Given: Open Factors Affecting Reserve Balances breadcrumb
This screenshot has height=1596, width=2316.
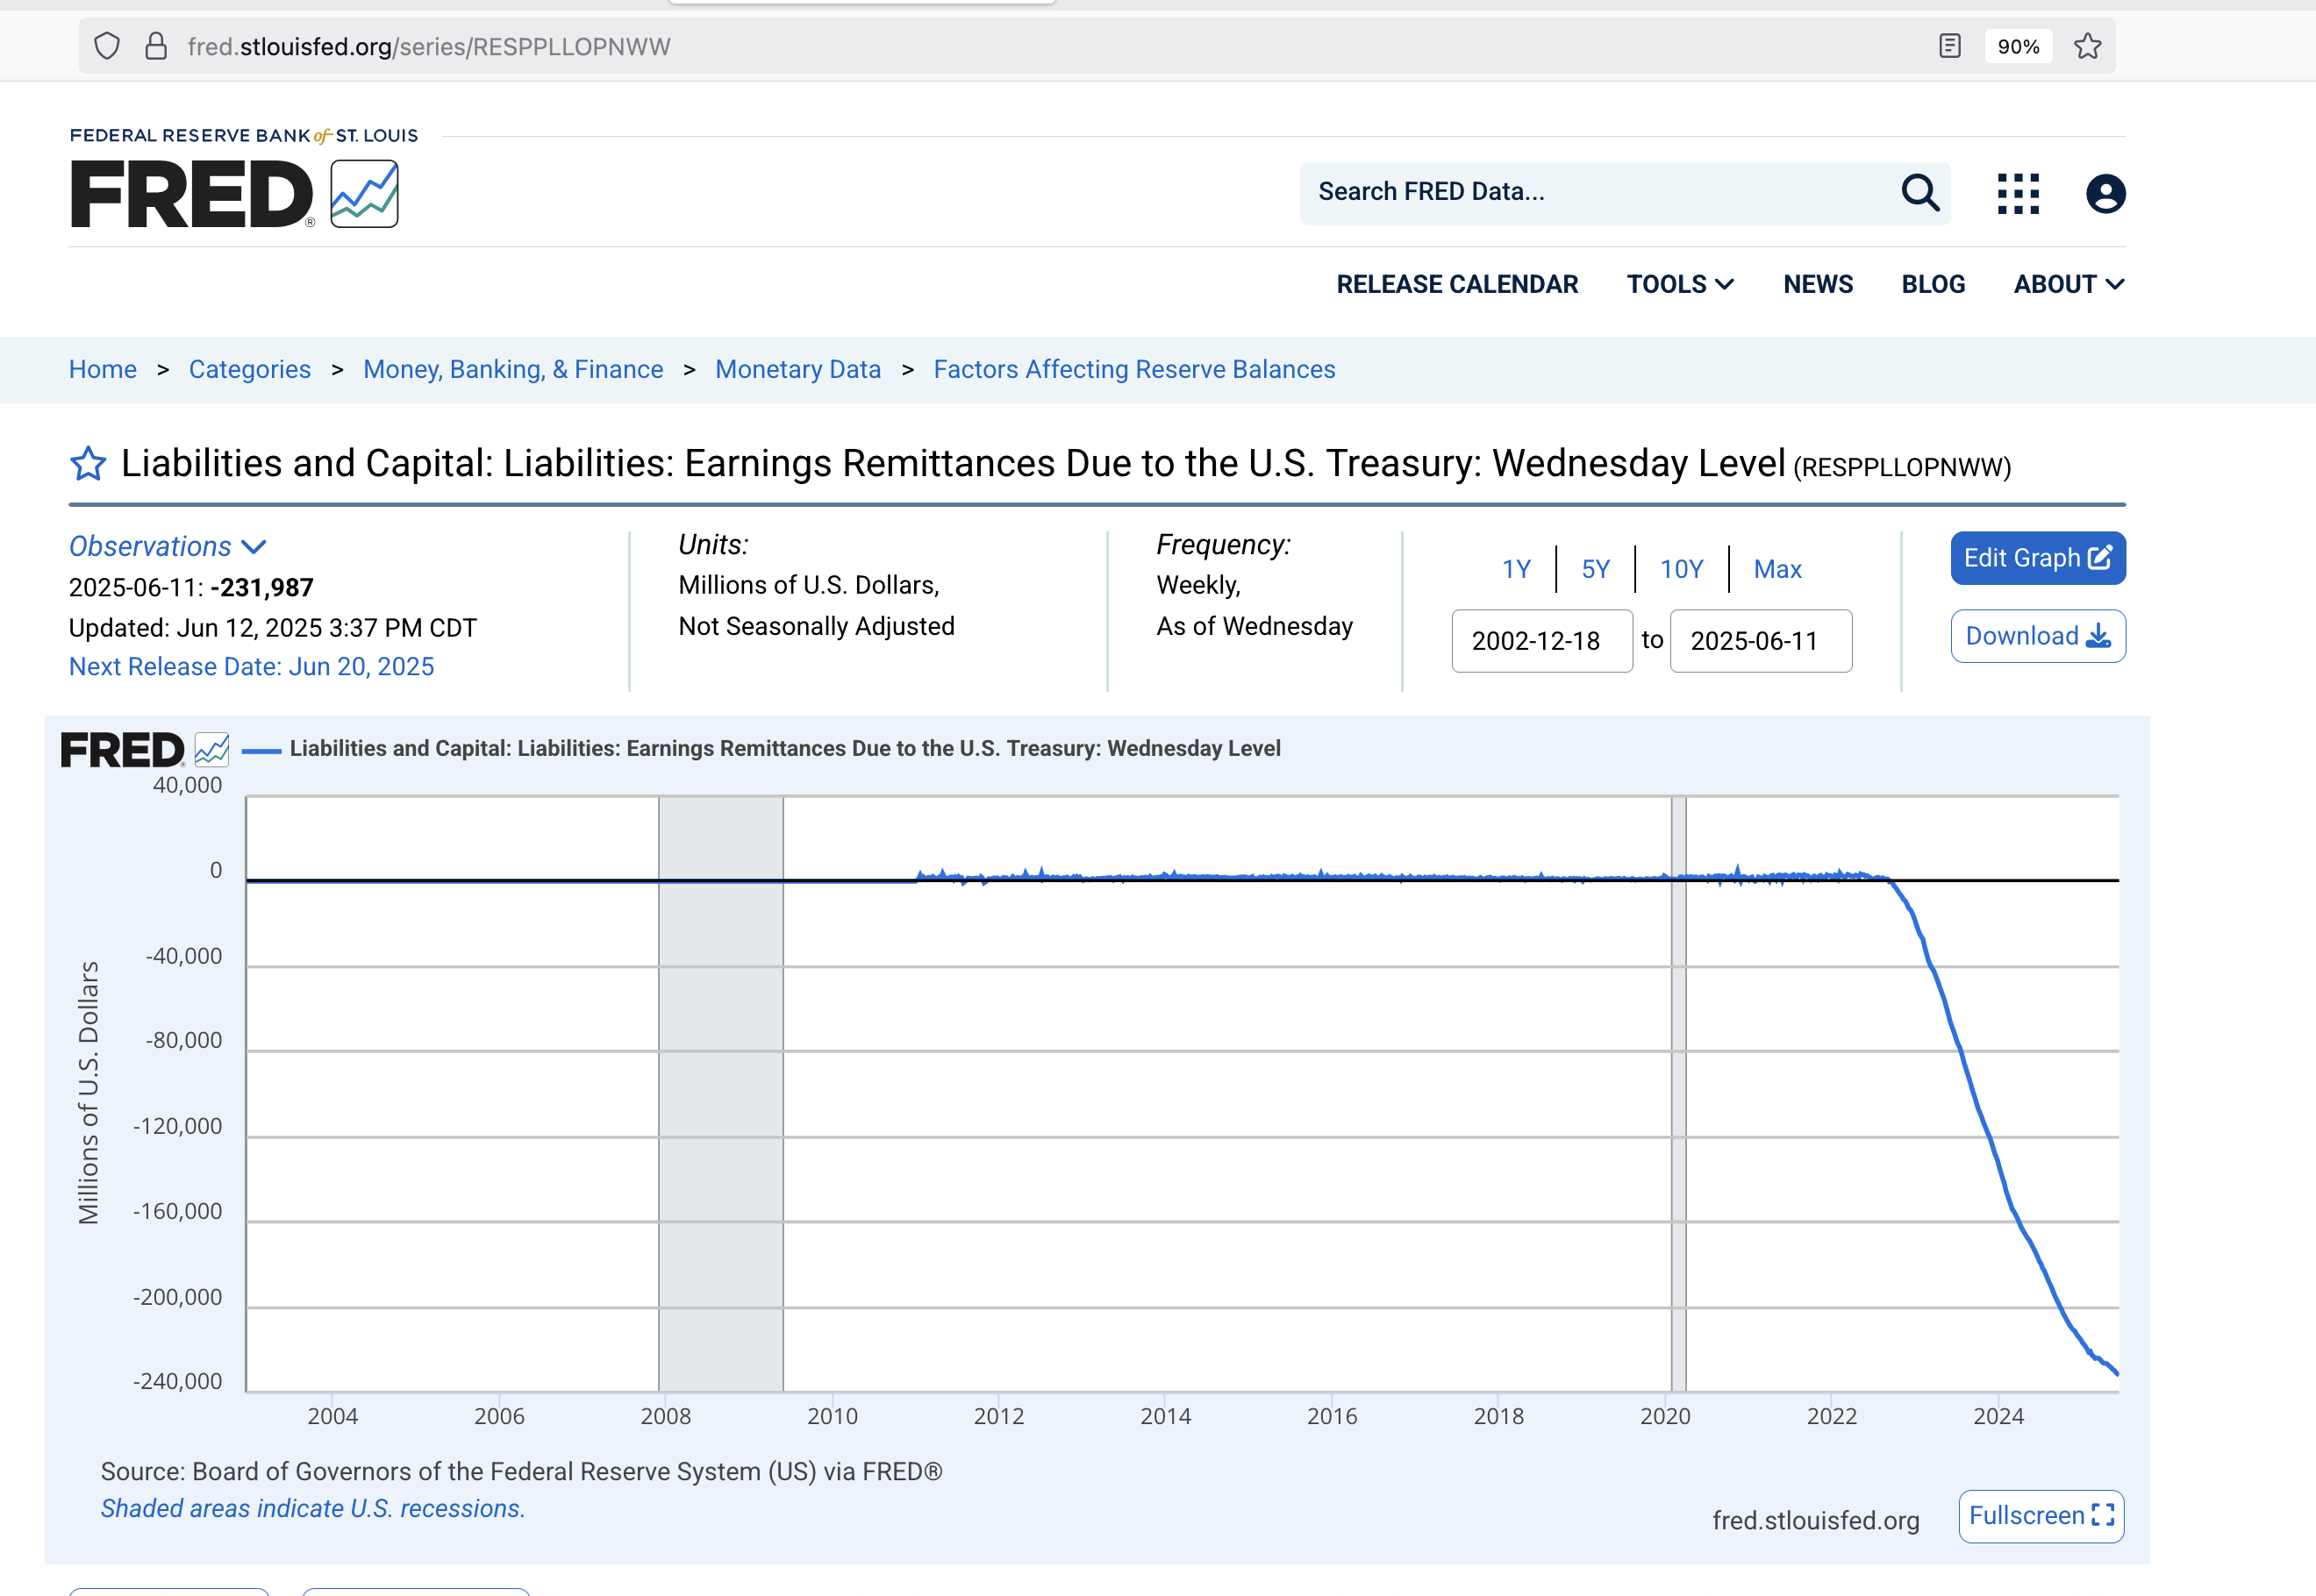Looking at the screenshot, I should tap(1134, 369).
